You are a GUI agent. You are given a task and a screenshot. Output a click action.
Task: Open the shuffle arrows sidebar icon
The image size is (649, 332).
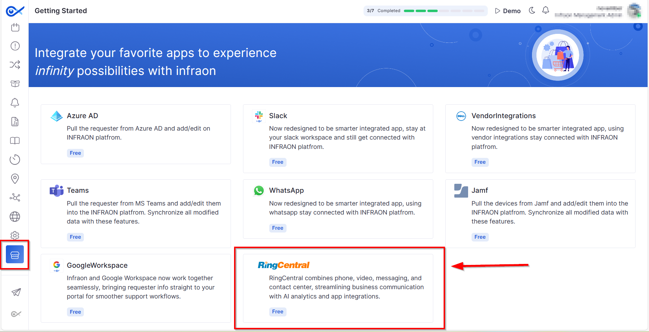[15, 65]
